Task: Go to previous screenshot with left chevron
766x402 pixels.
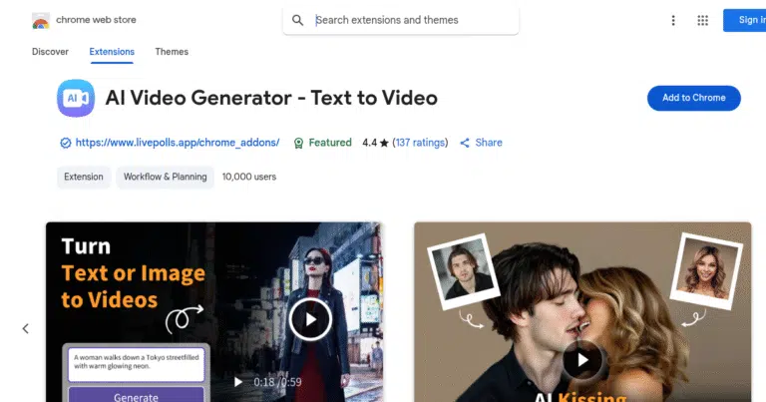Action: tap(26, 328)
